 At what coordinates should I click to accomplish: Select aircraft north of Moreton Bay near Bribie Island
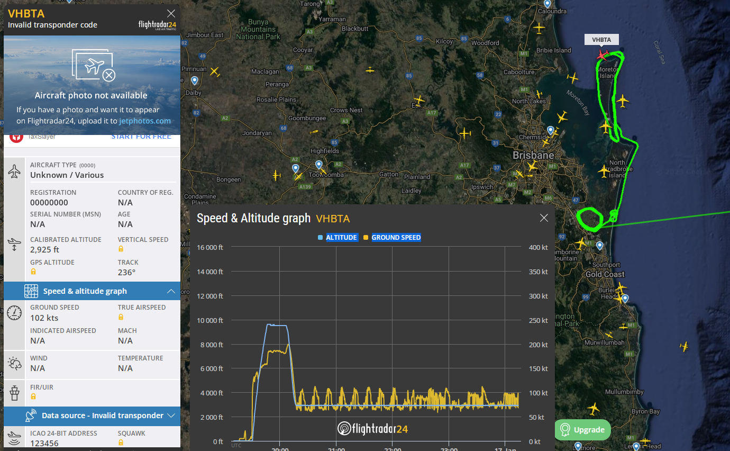tap(572, 78)
